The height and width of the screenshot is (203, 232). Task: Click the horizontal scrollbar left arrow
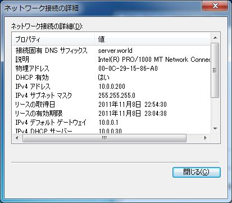[x=17, y=138]
